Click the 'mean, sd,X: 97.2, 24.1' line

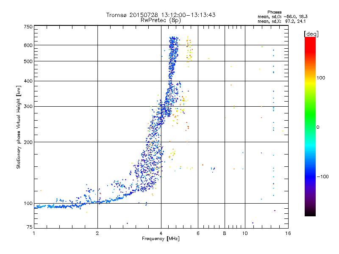click(281, 21)
